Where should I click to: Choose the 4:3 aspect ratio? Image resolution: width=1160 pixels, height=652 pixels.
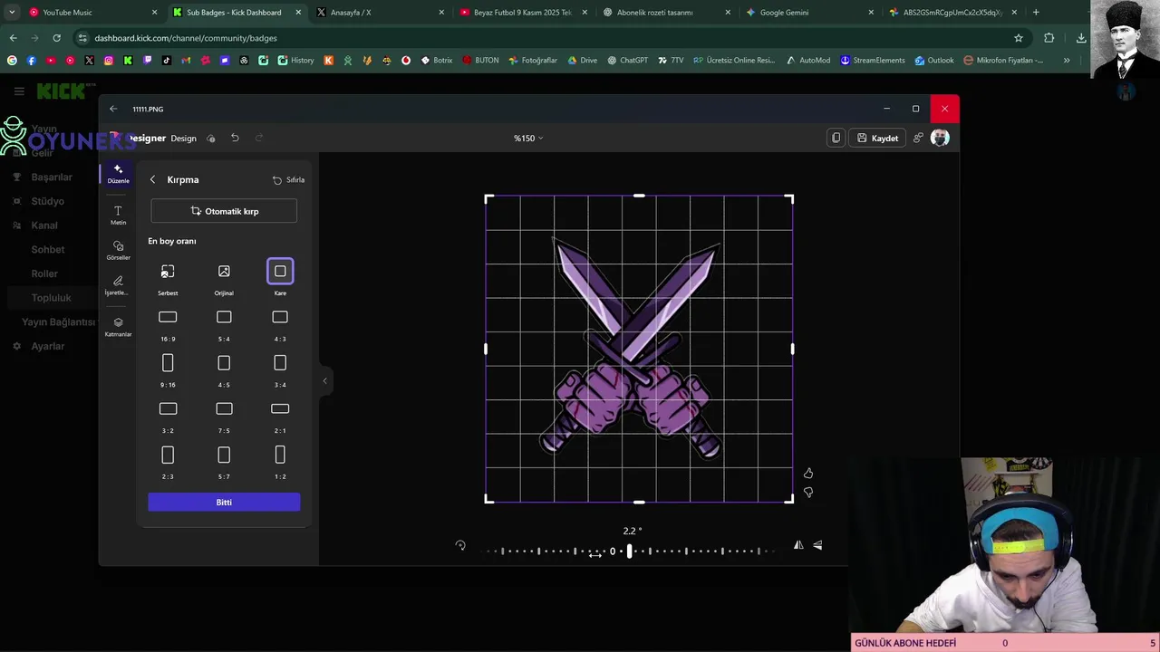[x=280, y=325]
